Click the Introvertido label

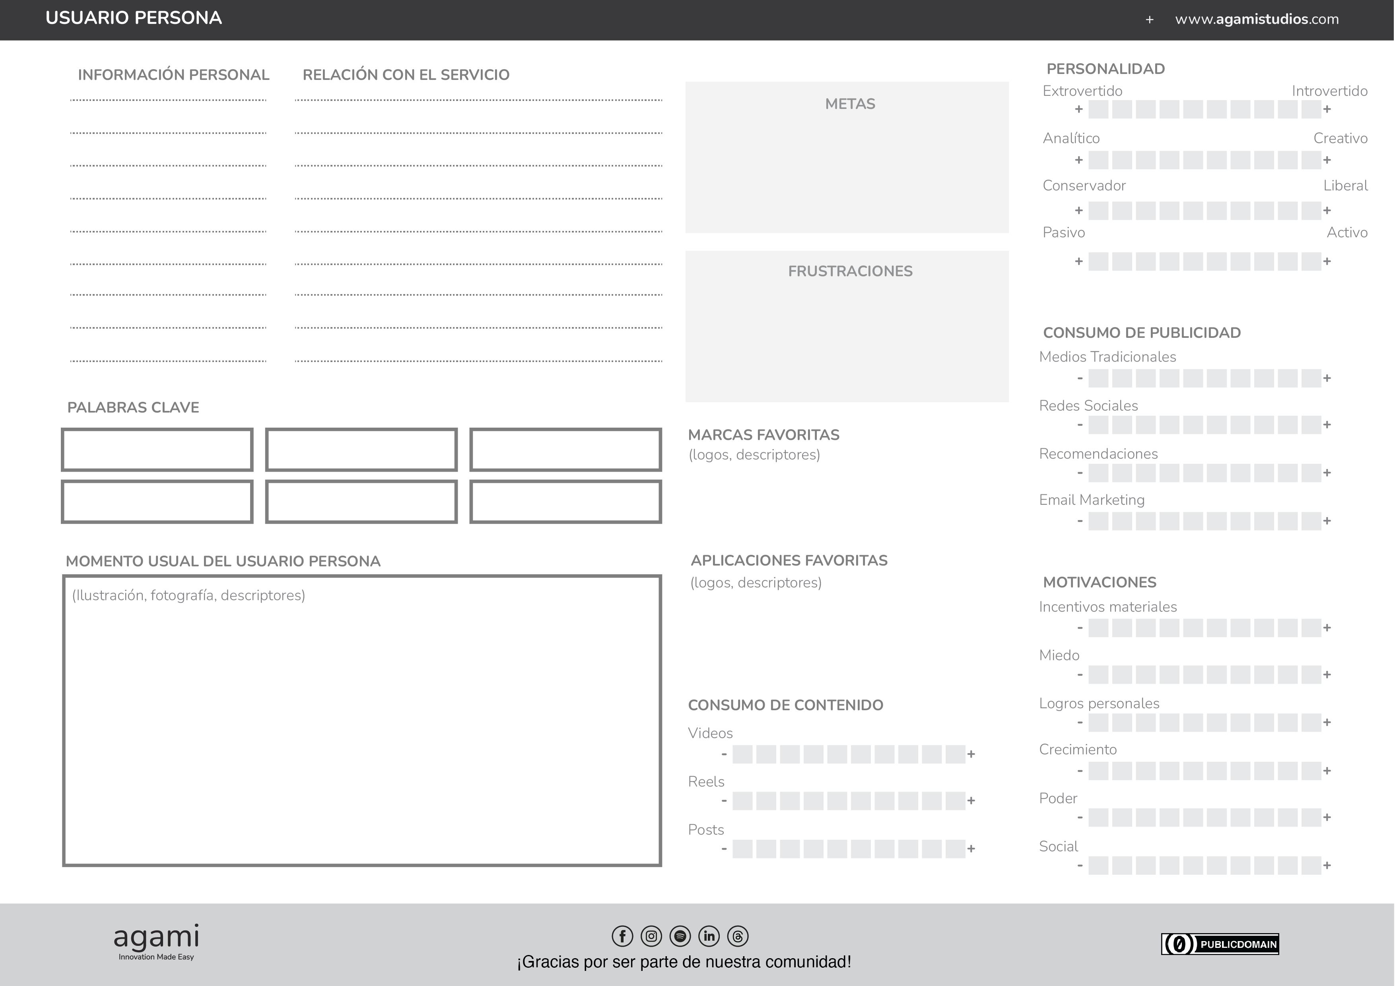click(1330, 91)
